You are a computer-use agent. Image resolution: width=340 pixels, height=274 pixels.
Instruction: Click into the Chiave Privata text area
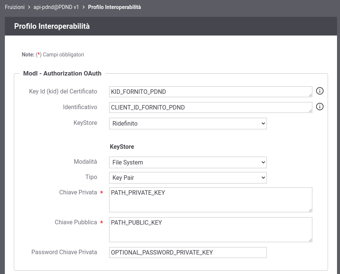(x=211, y=200)
